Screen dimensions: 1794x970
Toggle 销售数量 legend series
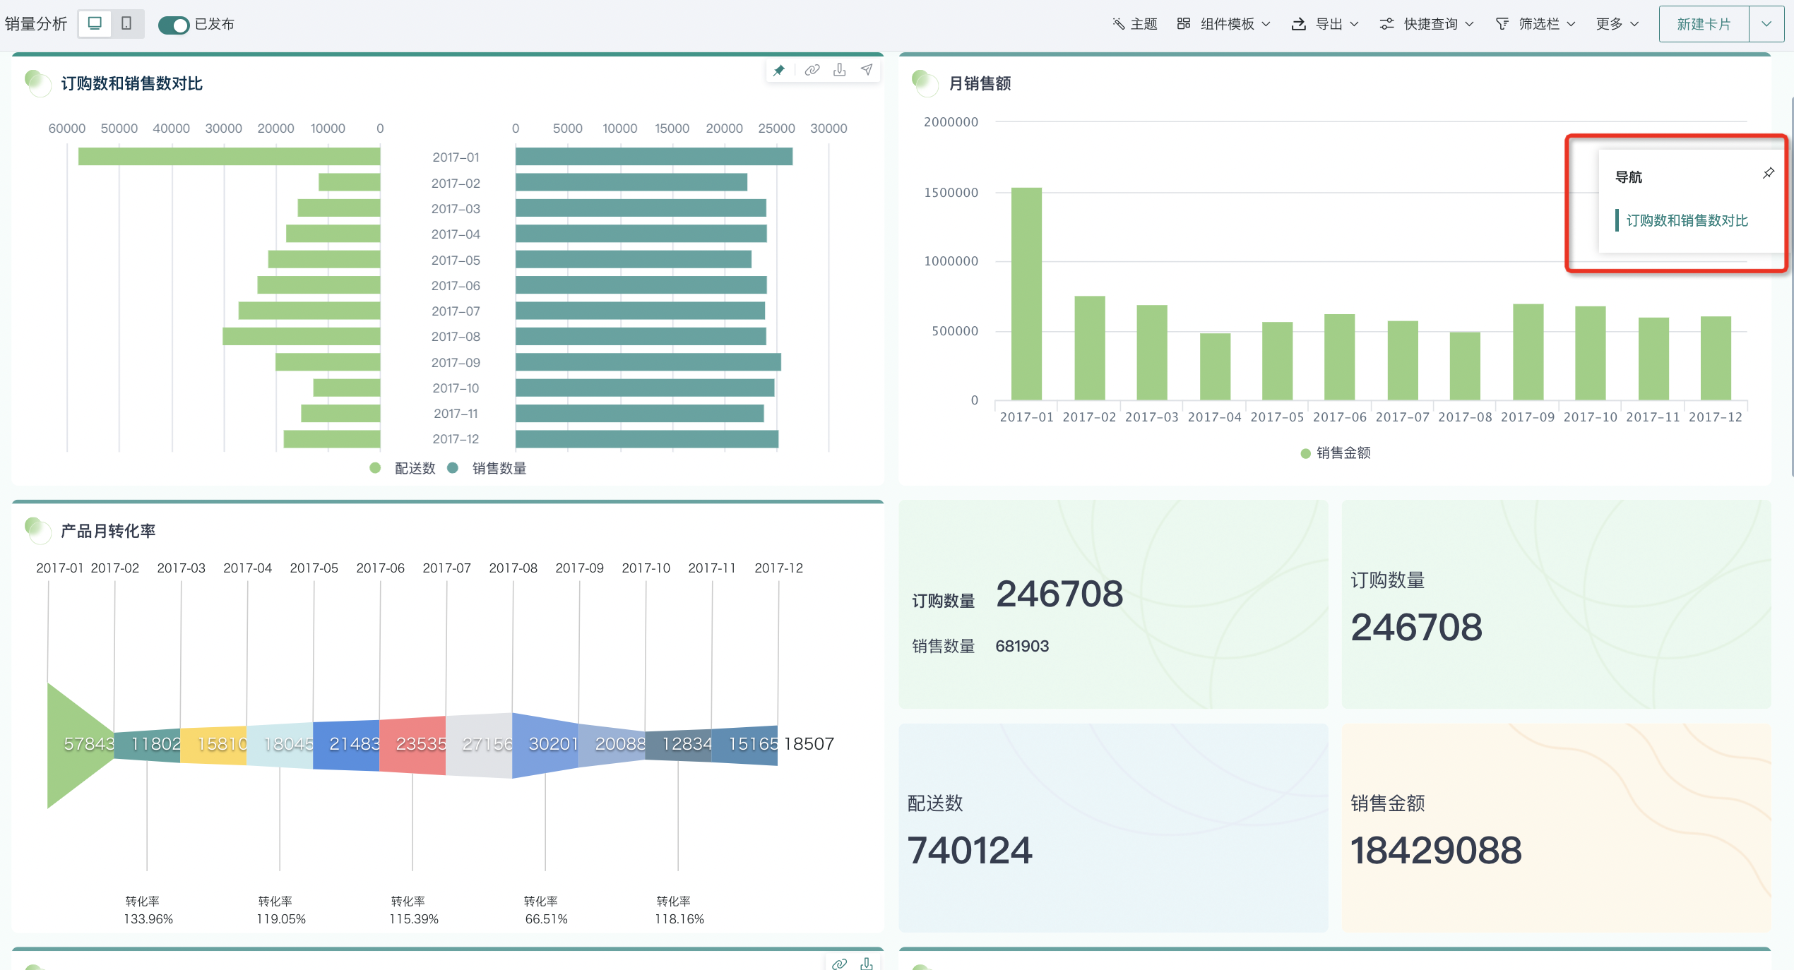point(487,468)
